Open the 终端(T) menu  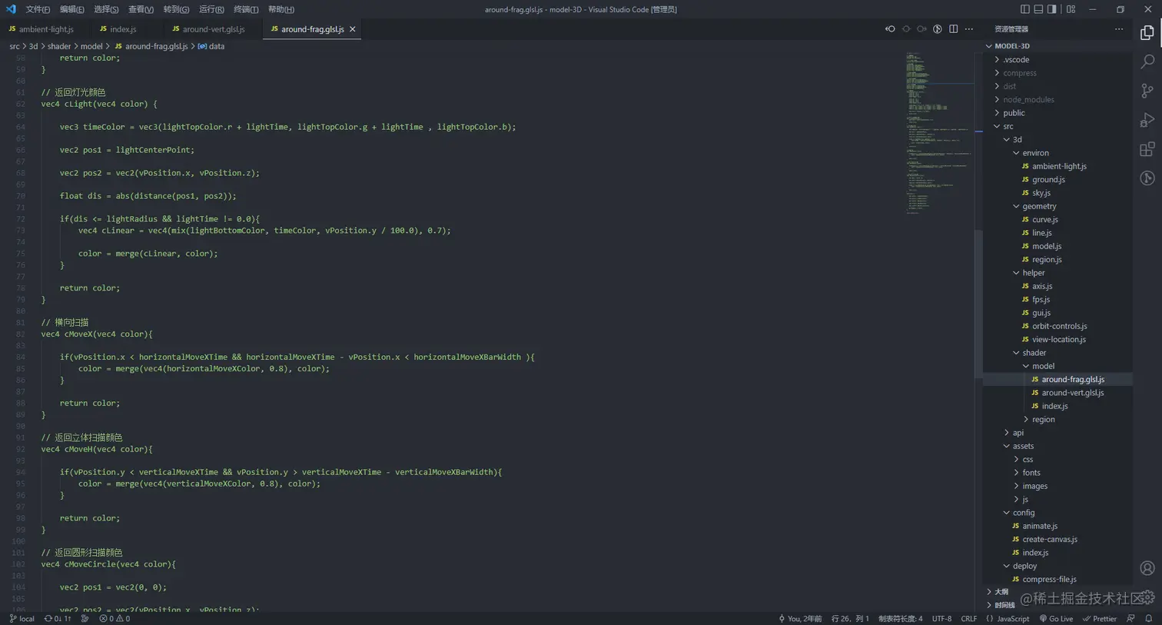coord(246,9)
